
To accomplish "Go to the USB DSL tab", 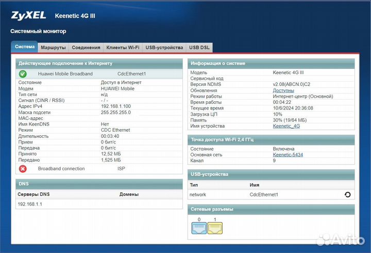I will [x=199, y=47].
